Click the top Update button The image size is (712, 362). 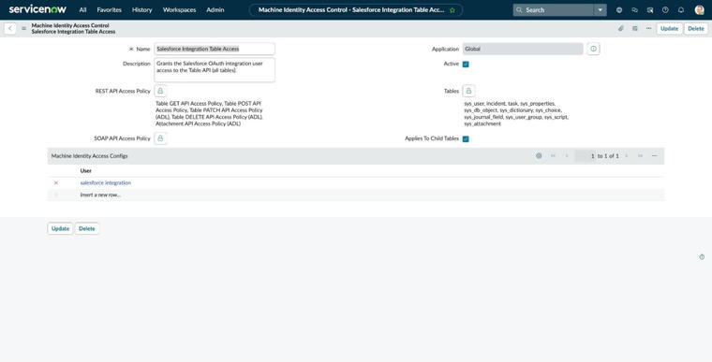coord(669,28)
